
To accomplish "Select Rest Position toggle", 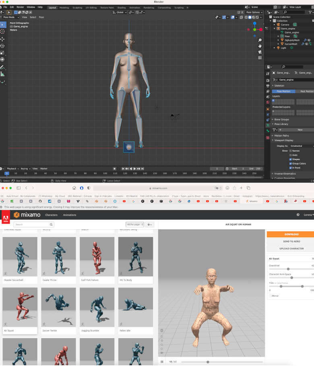I will click(x=305, y=91).
